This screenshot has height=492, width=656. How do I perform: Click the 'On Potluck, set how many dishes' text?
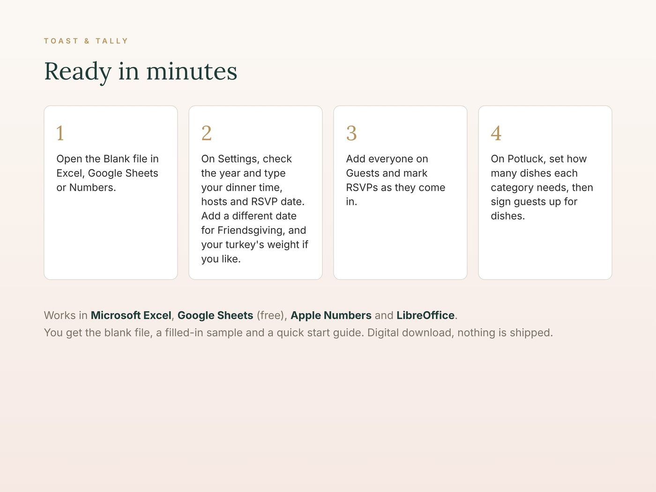(x=542, y=187)
